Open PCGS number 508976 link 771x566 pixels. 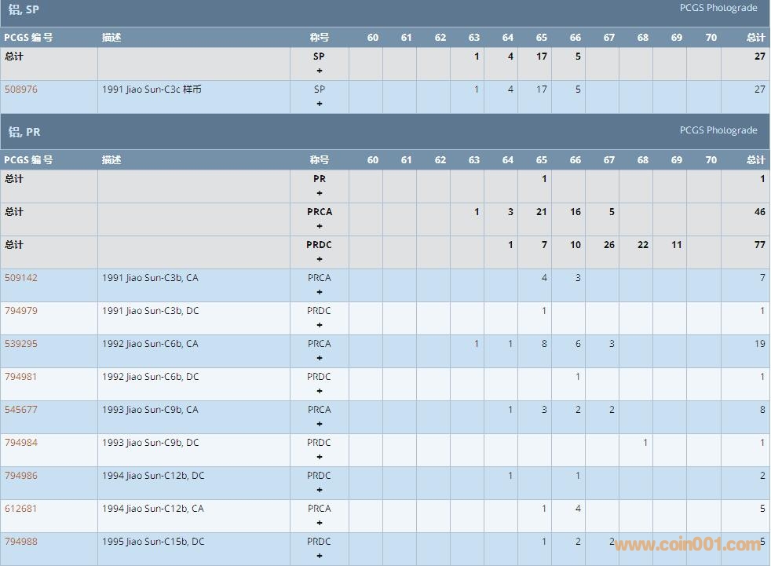coord(21,89)
